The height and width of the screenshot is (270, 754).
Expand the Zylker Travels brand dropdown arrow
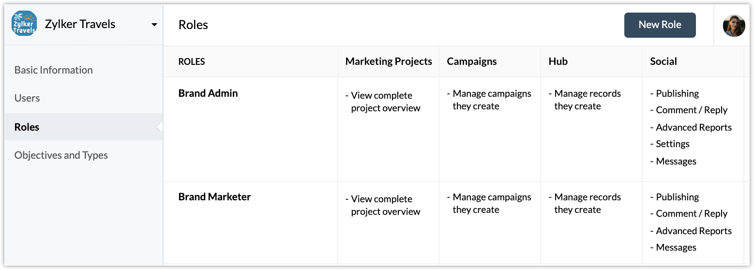tap(154, 25)
